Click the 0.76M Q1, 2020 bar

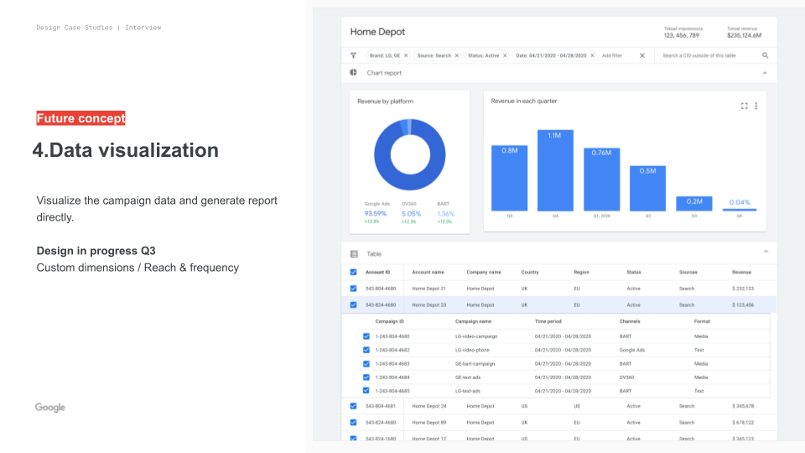coord(601,180)
